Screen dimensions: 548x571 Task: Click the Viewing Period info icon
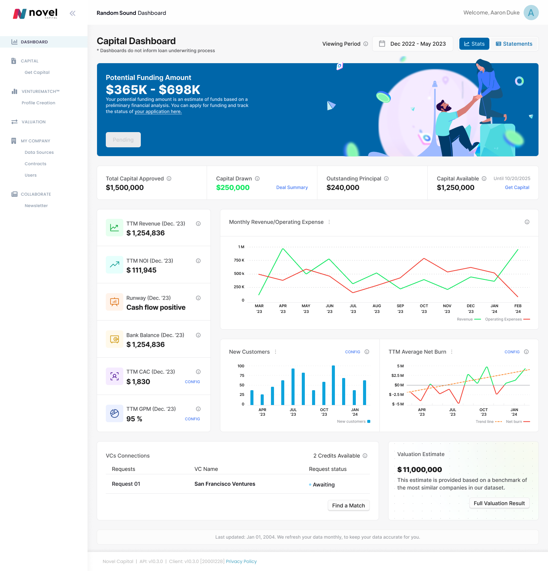366,43
